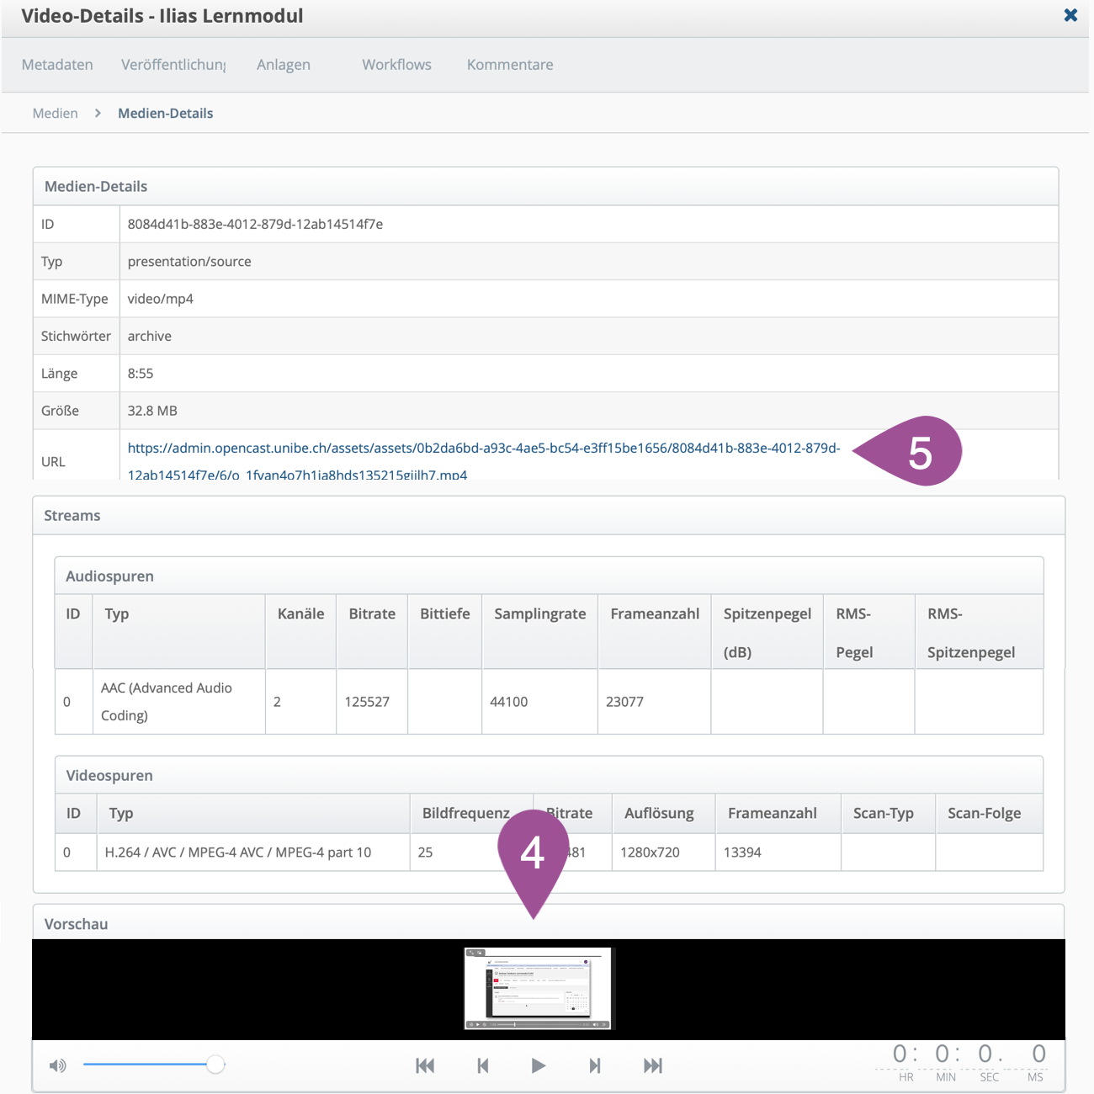The image size is (1094, 1094).
Task: Skip to the end of video
Action: [652, 1065]
